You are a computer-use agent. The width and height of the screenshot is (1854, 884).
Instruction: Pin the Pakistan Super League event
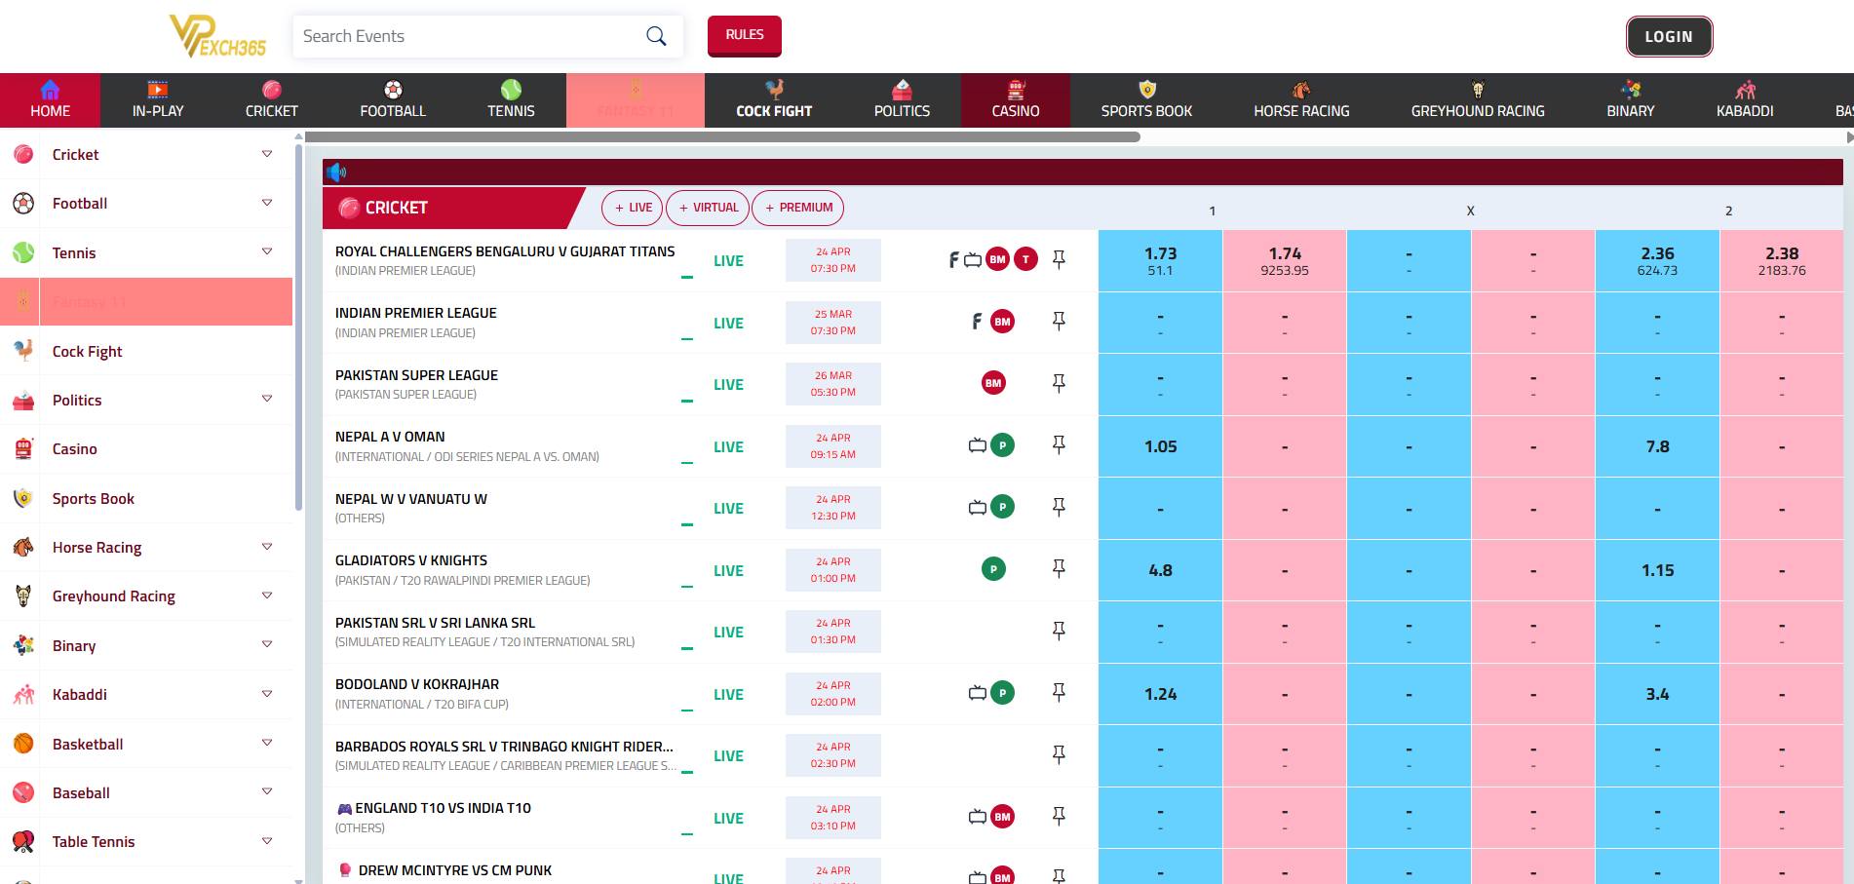click(x=1059, y=383)
